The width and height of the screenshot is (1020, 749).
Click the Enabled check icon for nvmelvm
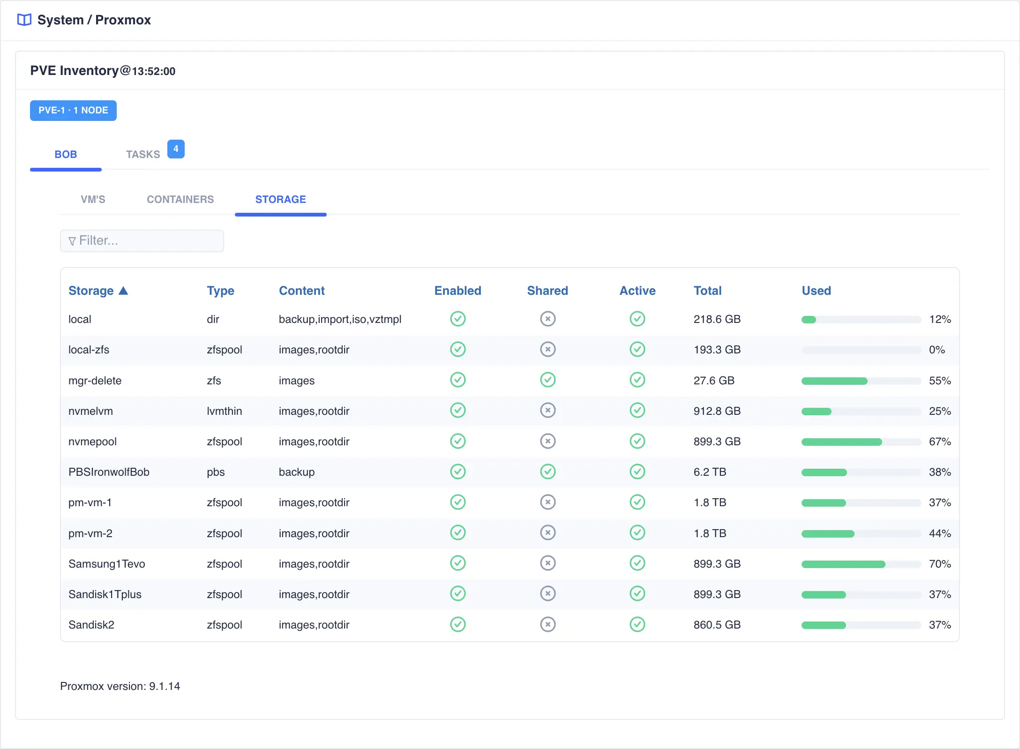(457, 410)
